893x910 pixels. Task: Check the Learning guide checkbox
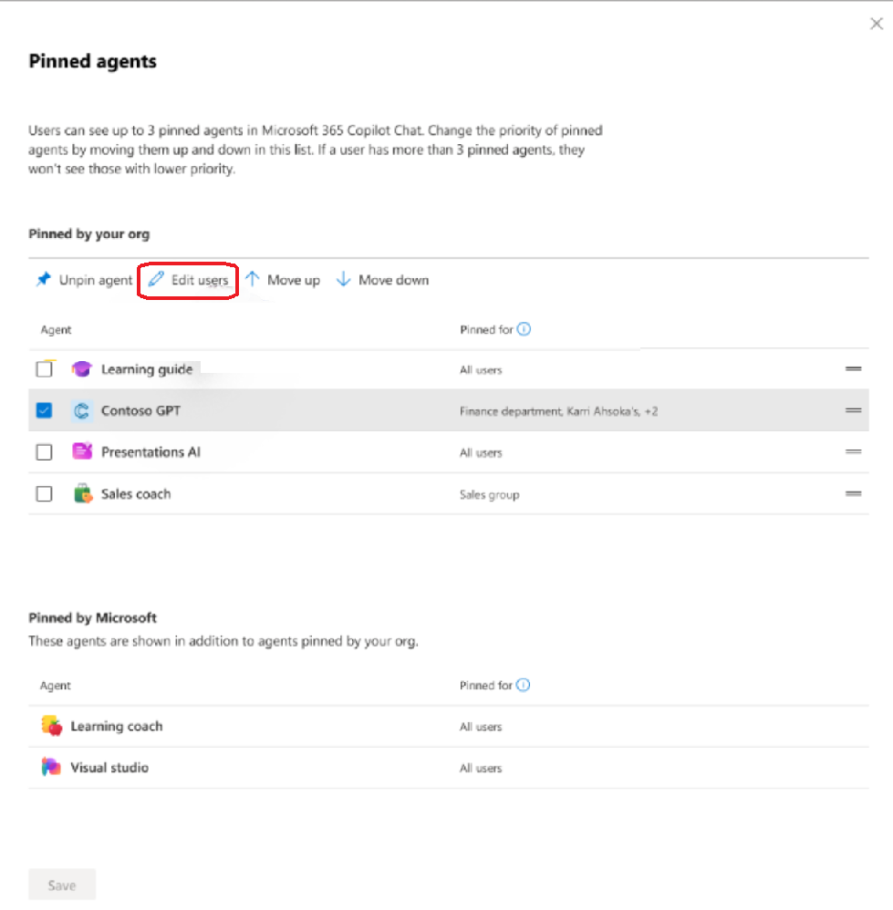[x=44, y=369]
